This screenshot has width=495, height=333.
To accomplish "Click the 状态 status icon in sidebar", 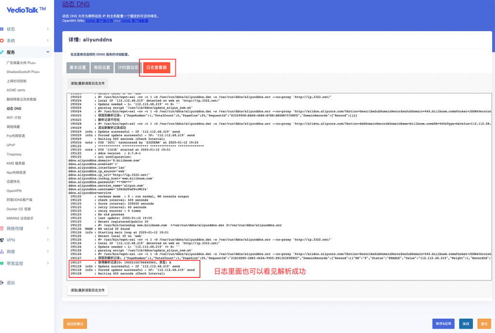I will tap(2, 29).
